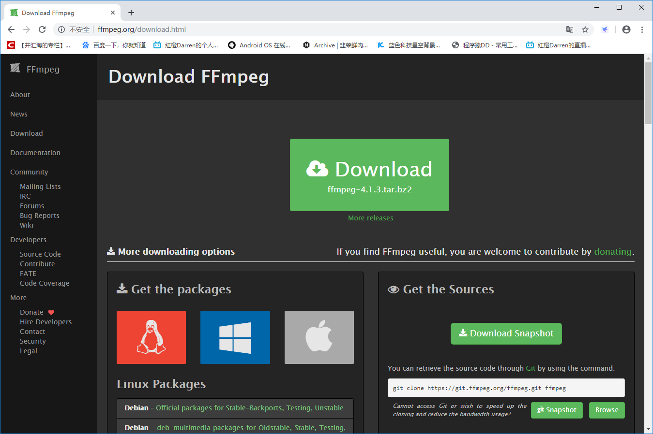653x434 pixels.
Task: Open the Chrome profile avatar
Action: coord(626,29)
